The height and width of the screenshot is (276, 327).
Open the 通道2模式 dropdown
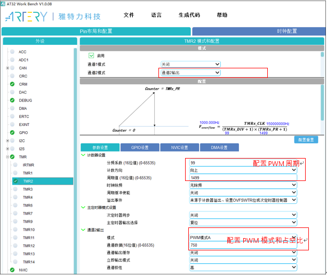190,73
